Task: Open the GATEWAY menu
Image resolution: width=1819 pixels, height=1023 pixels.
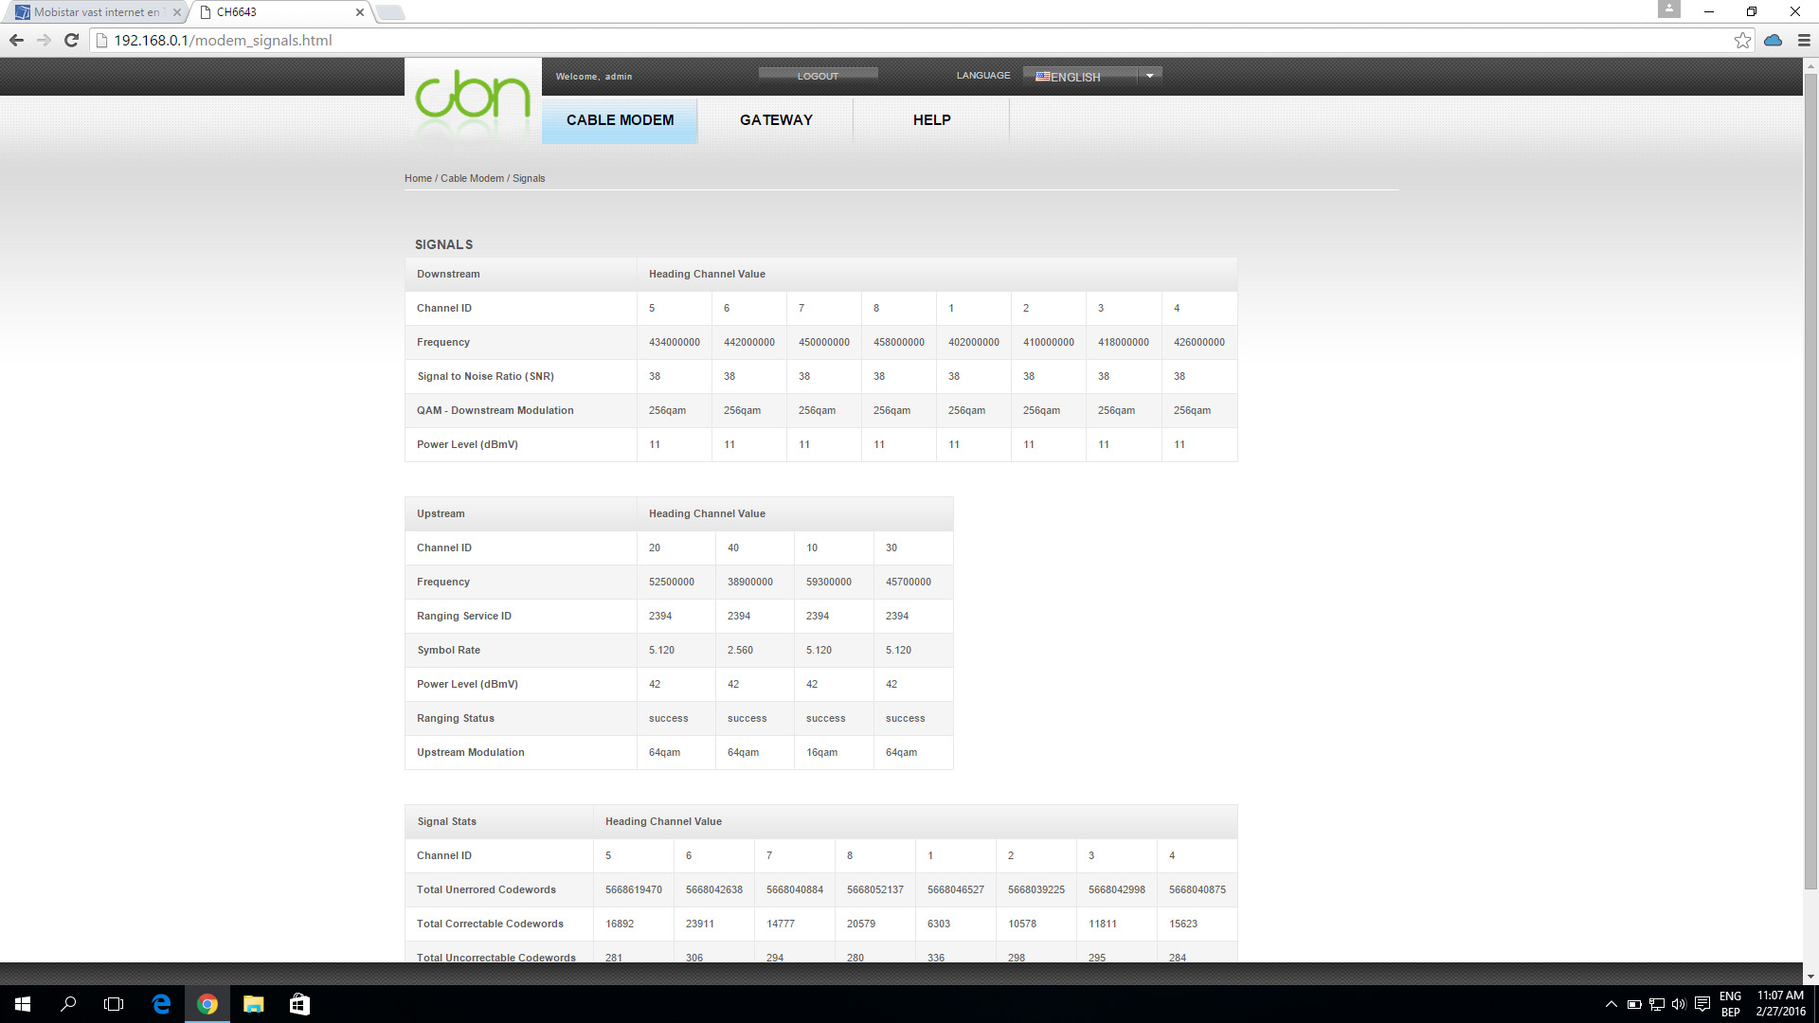Action: 776,120
